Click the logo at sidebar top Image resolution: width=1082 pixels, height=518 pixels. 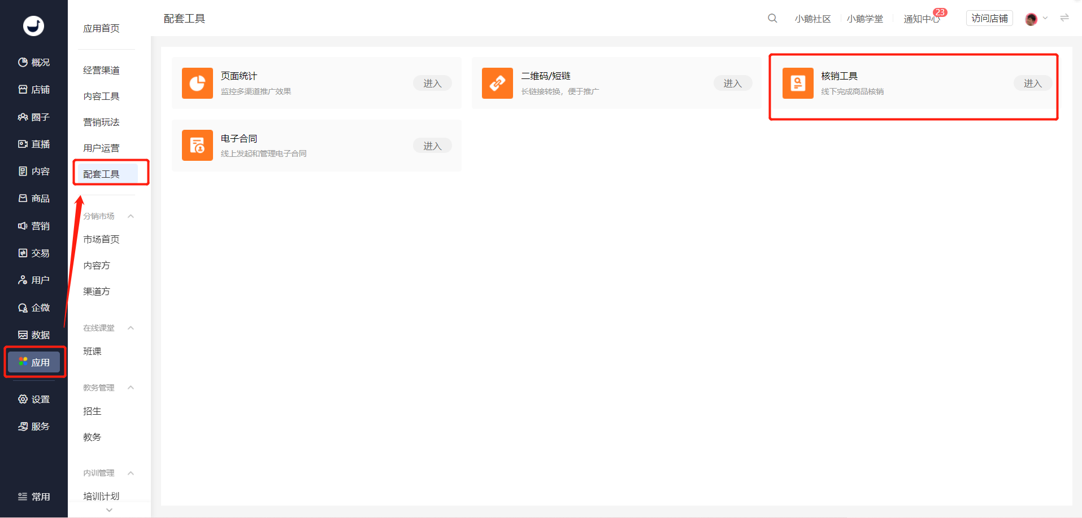coord(33,25)
